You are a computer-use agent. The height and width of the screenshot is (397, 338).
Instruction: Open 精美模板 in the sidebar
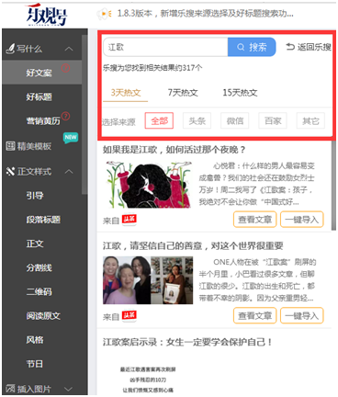pyautogui.click(x=34, y=146)
